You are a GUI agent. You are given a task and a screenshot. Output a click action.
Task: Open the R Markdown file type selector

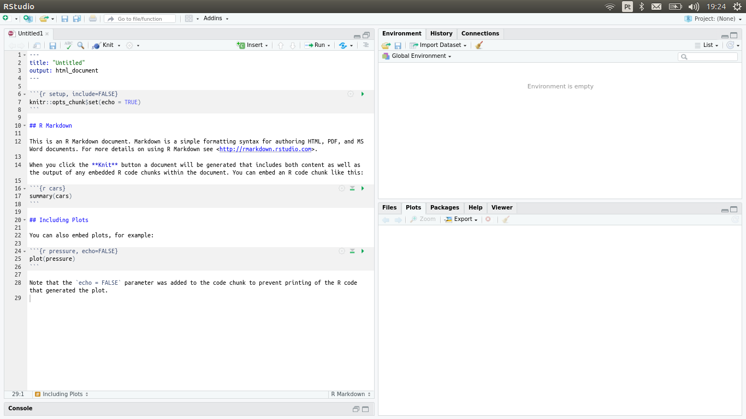pyautogui.click(x=351, y=394)
